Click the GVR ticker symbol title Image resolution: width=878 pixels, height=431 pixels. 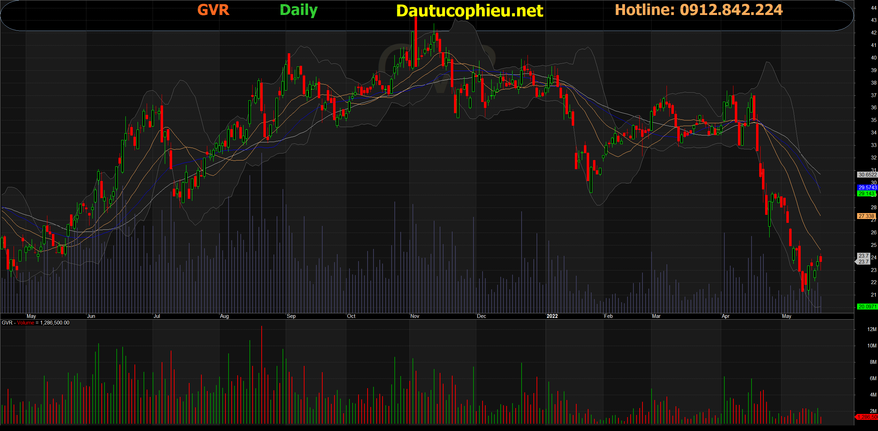(x=213, y=10)
